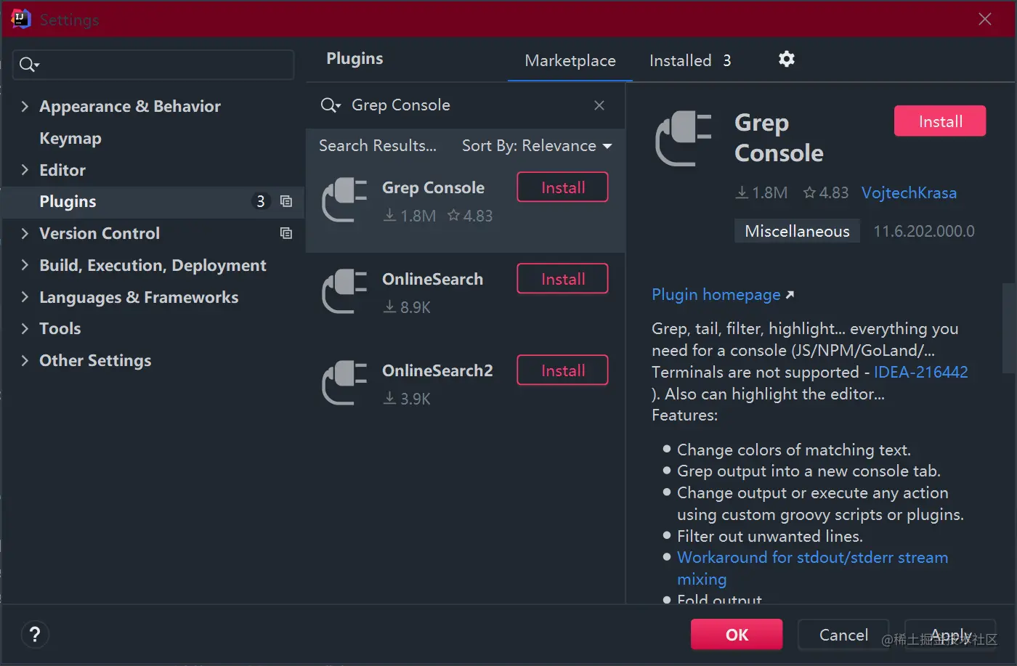
Task: Expand the Tools settings node
Action: 25,328
